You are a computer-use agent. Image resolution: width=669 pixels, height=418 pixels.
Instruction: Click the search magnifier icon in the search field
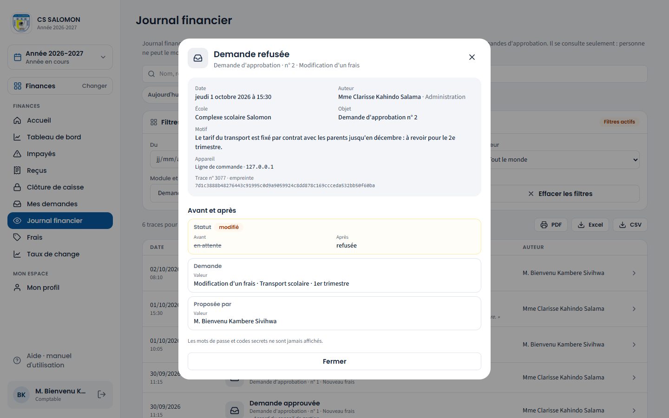[151, 74]
